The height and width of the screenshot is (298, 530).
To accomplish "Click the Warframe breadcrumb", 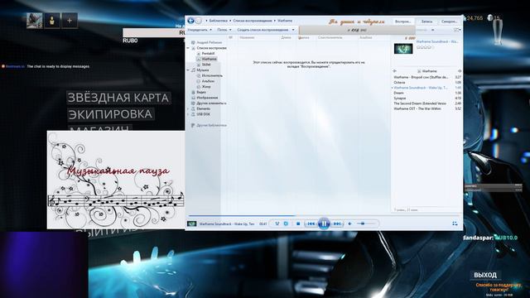I will (x=285, y=21).
